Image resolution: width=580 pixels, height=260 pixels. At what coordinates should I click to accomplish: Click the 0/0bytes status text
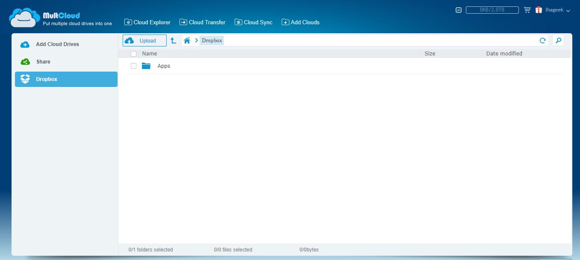pos(309,250)
